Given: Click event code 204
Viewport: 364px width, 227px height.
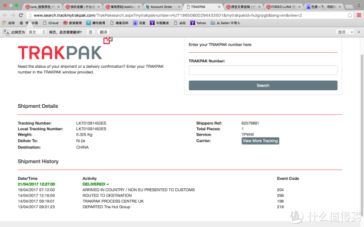Looking at the screenshot, I should click(280, 190).
